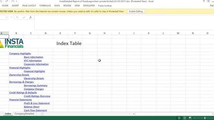Screen dimensions: 214x120
Task: Click the New Sheet plus icon
Action: click(42, 114)
